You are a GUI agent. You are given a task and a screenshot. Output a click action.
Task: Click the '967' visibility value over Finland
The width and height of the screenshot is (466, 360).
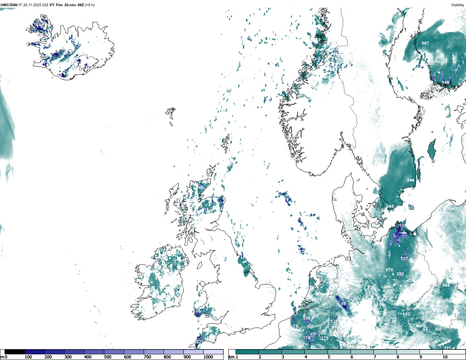click(x=425, y=43)
